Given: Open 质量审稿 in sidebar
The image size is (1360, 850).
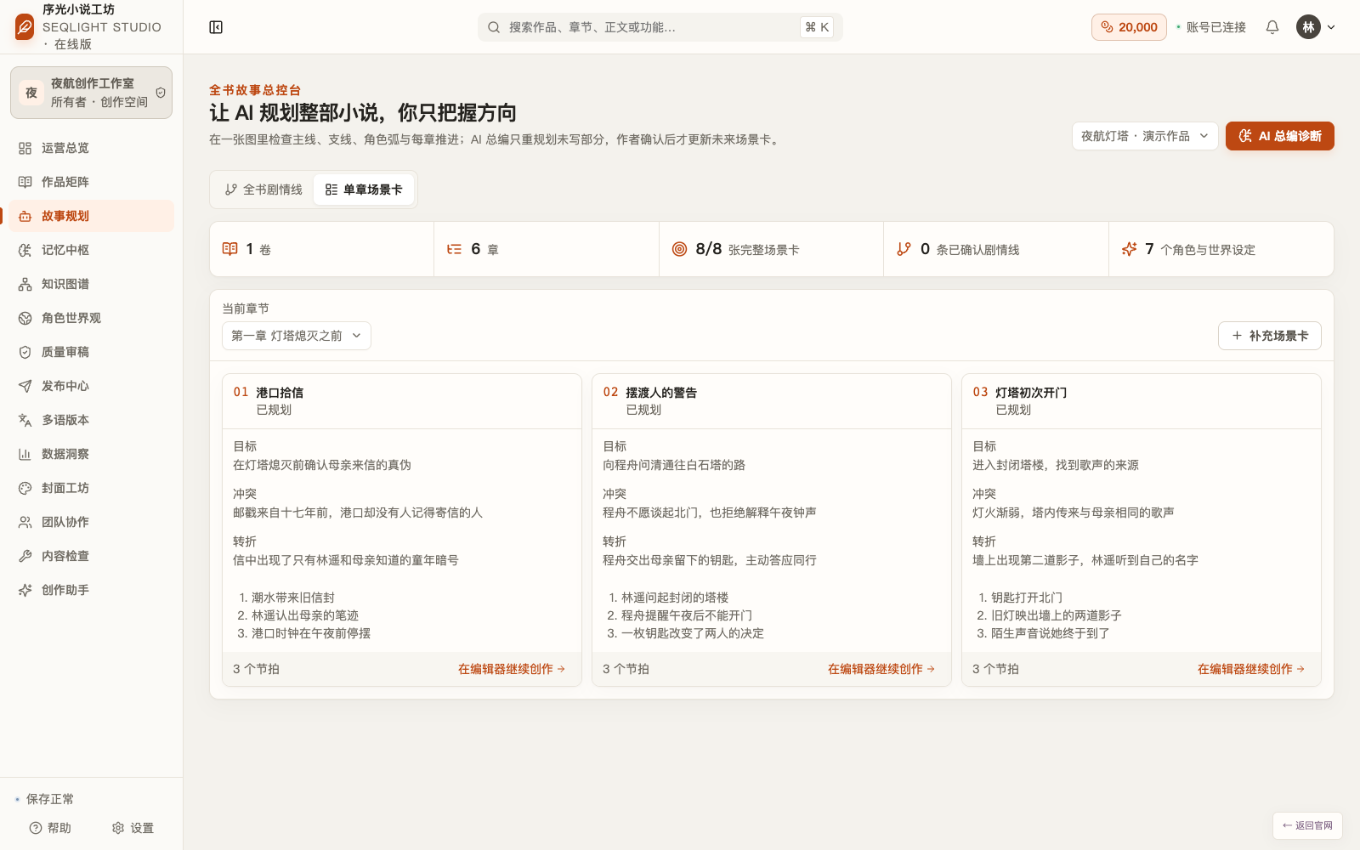Looking at the screenshot, I should tap(92, 352).
